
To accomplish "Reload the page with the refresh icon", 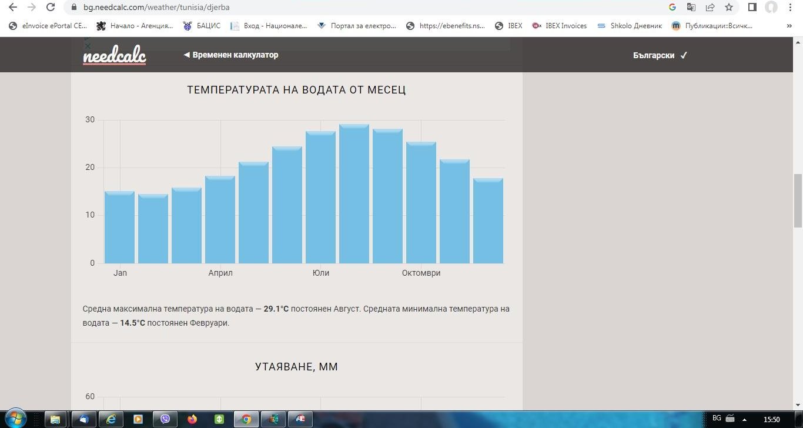I will click(x=51, y=8).
